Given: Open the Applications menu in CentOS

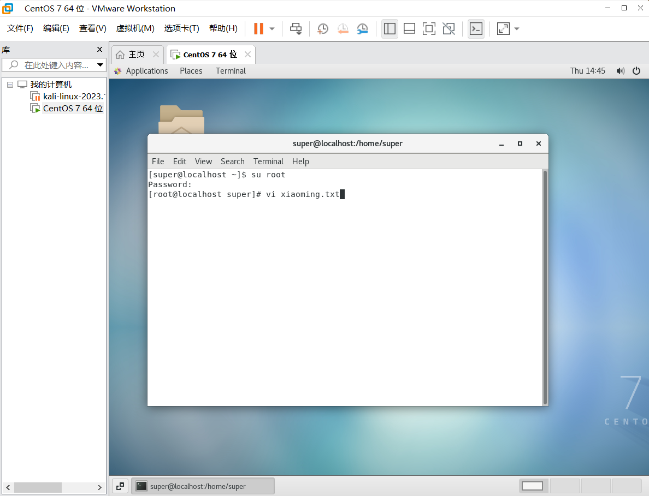Looking at the screenshot, I should (141, 71).
